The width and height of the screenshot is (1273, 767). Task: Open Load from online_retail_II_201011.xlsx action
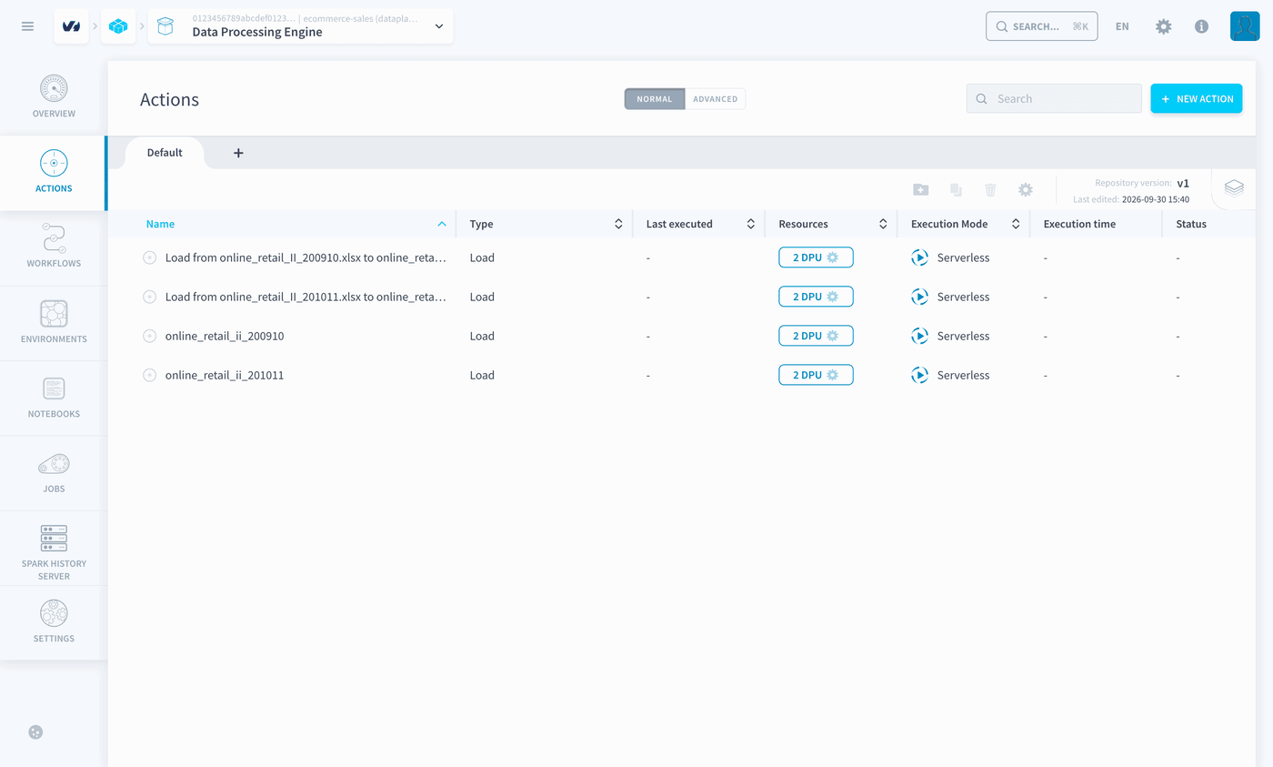click(x=306, y=297)
